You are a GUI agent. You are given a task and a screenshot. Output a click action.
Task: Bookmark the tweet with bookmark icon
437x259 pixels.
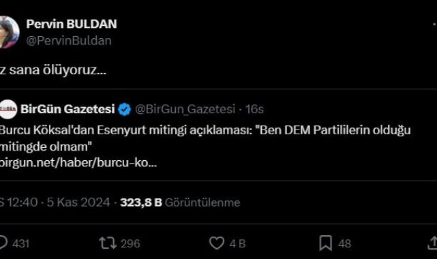[325, 243]
